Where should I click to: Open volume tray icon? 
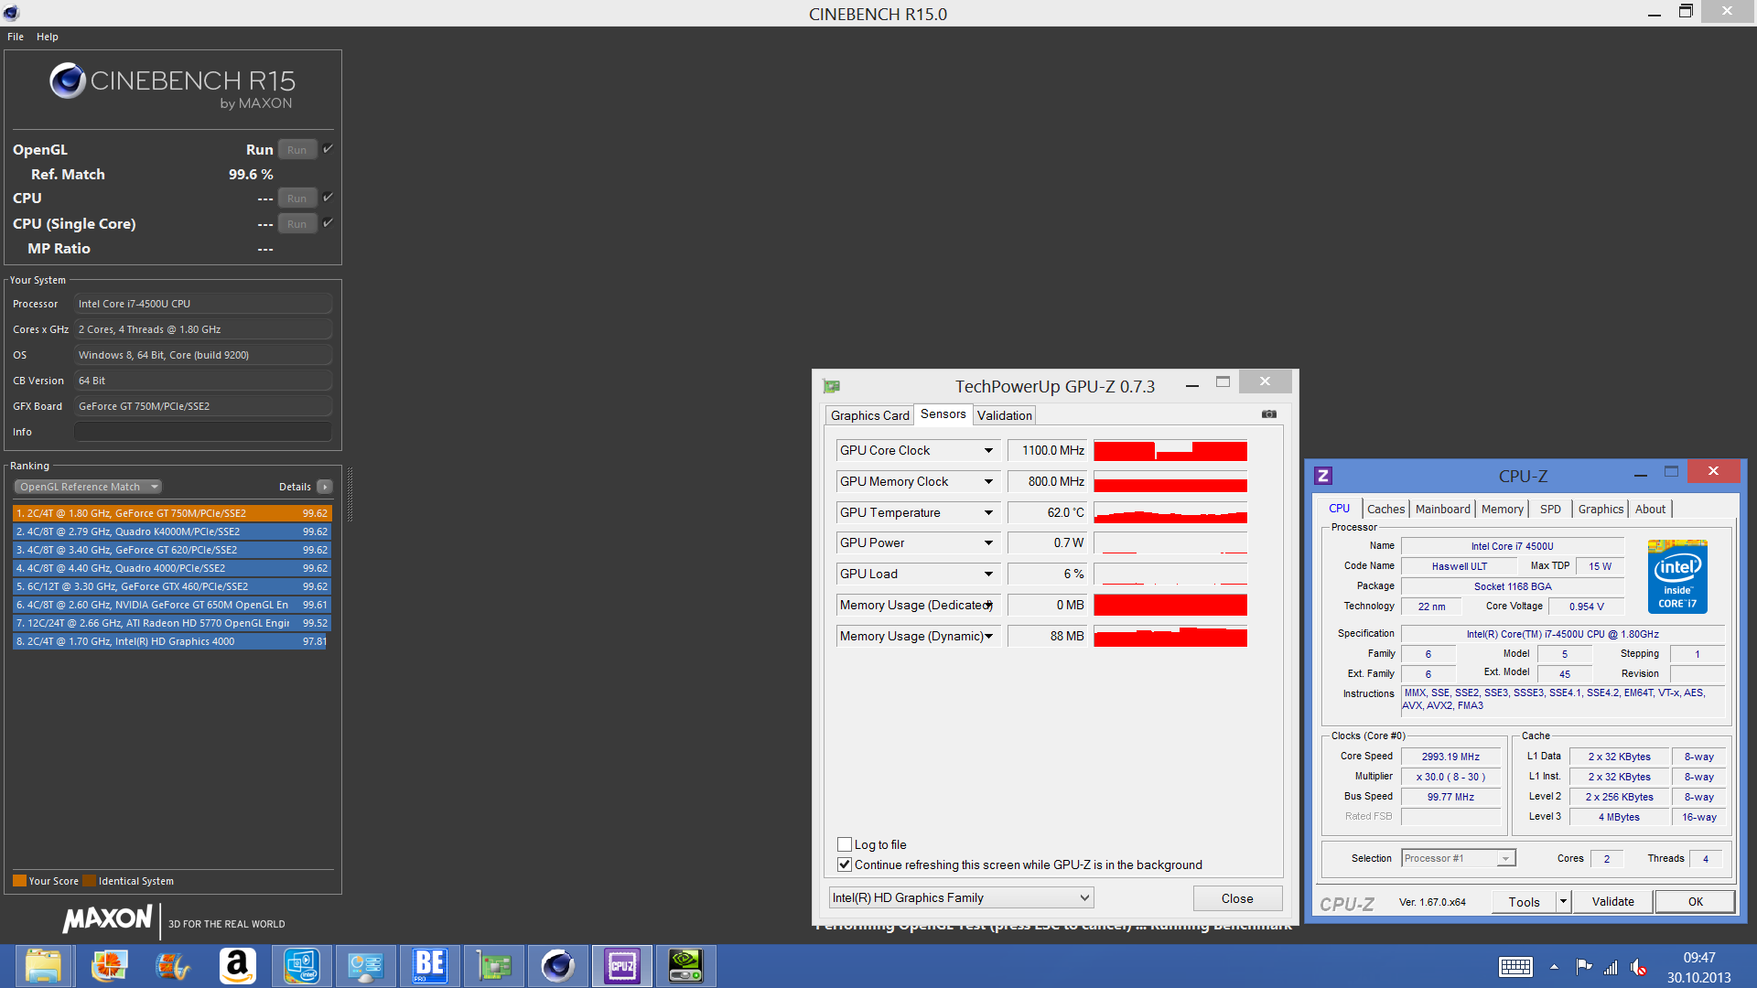pos(1639,967)
